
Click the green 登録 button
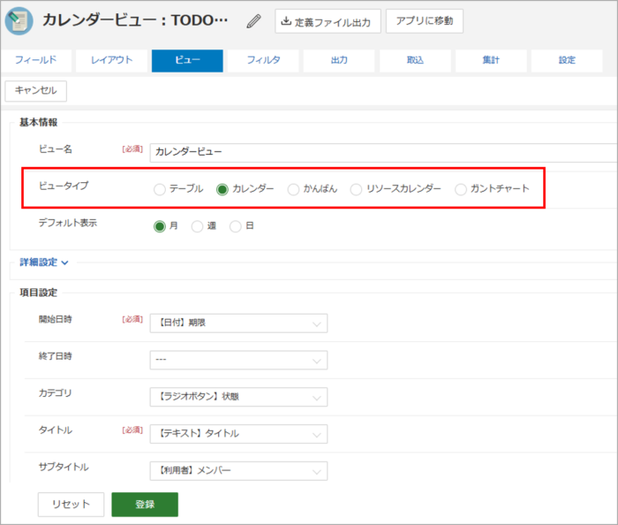(145, 504)
